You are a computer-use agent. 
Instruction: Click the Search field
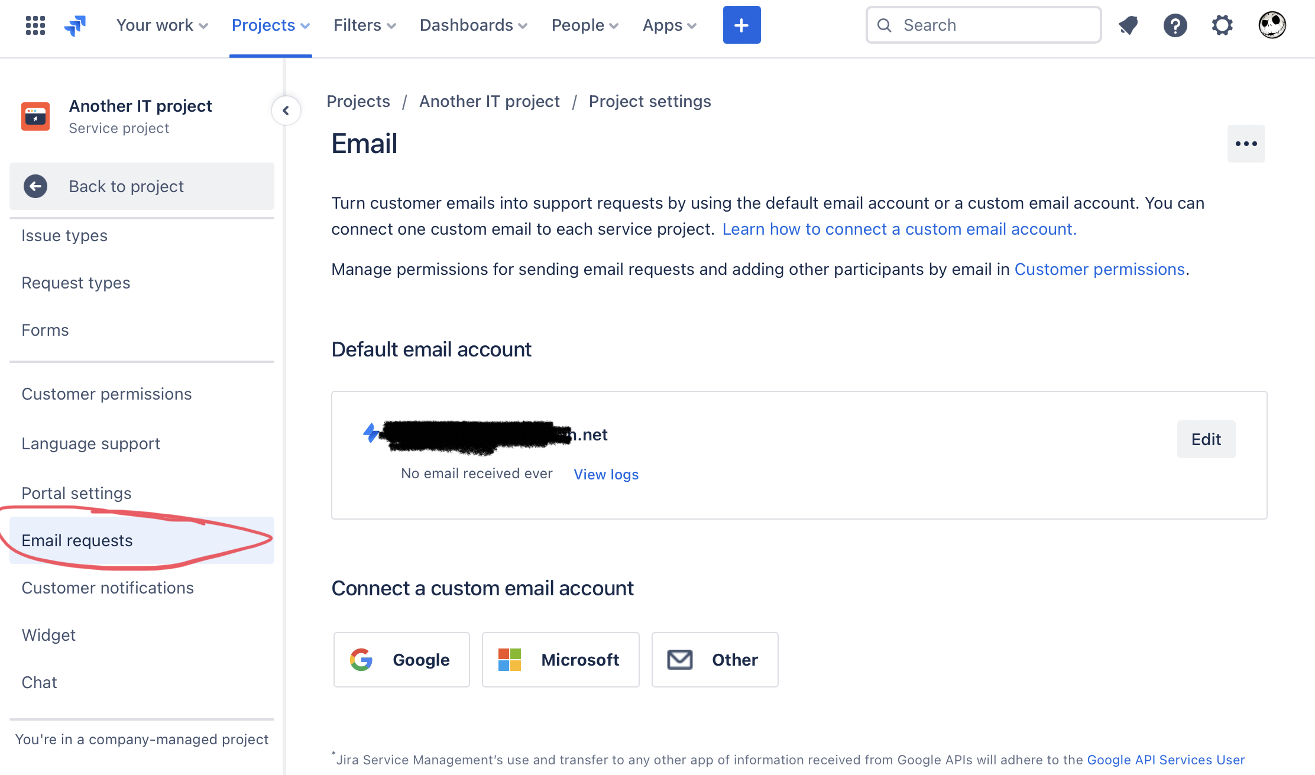(983, 25)
